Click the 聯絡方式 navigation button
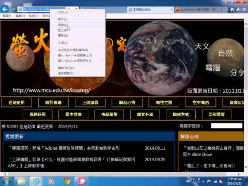This screenshot has width=248, height=186. 181,114
